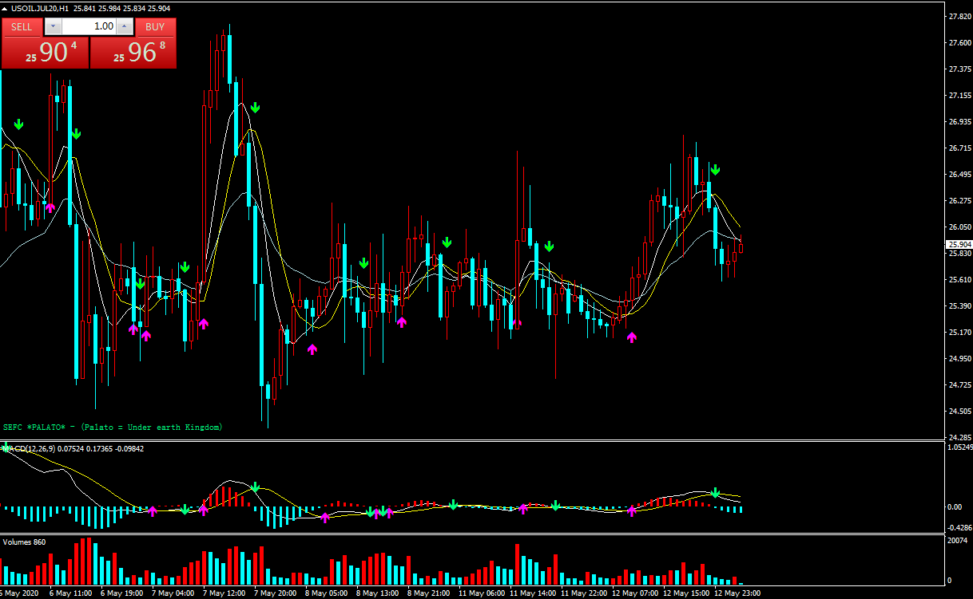
Task: Click the 1.00 volume input field
Action: point(88,26)
